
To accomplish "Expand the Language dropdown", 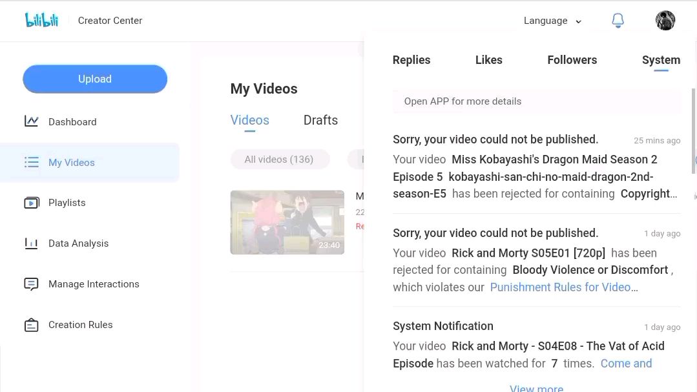I will 552,21.
